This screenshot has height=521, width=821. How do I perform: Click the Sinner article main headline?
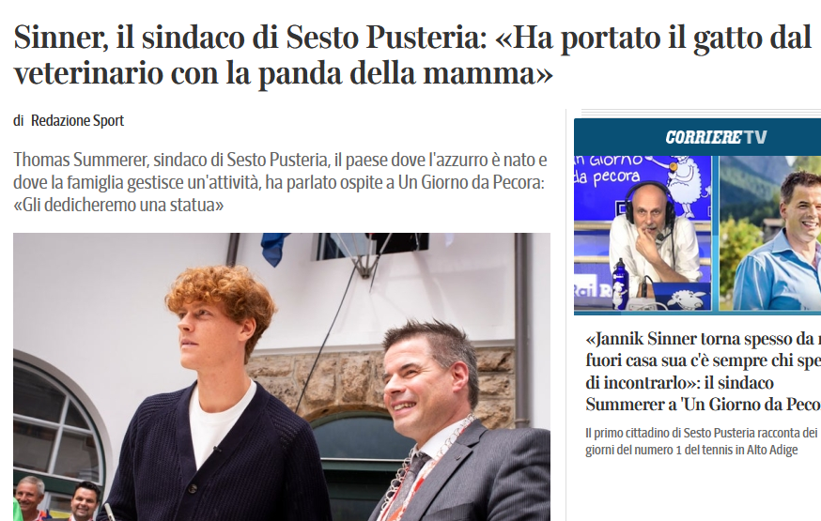coord(412,55)
